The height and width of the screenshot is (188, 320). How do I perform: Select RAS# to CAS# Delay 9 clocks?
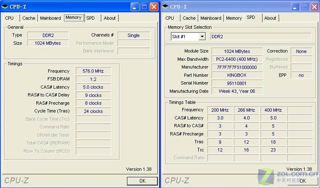94,95
